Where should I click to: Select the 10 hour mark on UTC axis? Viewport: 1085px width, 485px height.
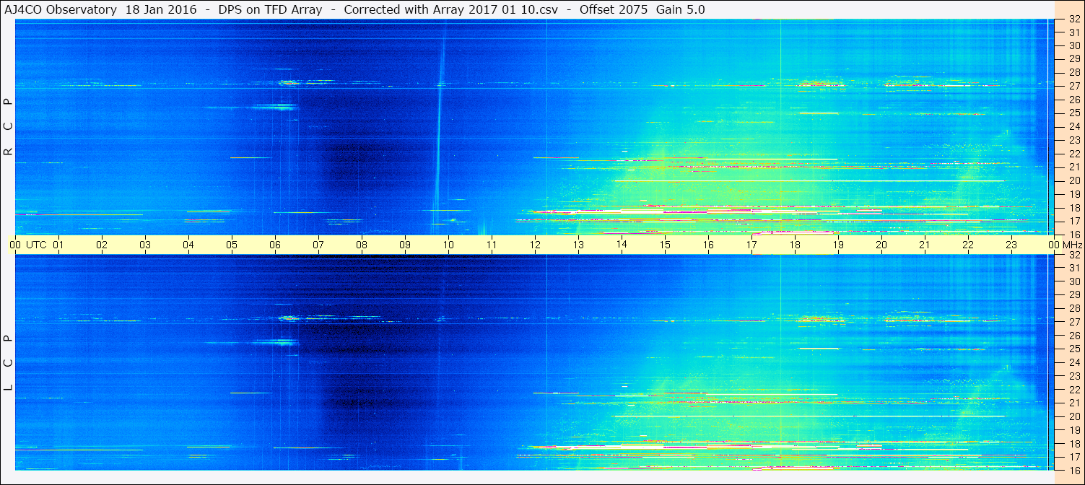[x=448, y=245]
